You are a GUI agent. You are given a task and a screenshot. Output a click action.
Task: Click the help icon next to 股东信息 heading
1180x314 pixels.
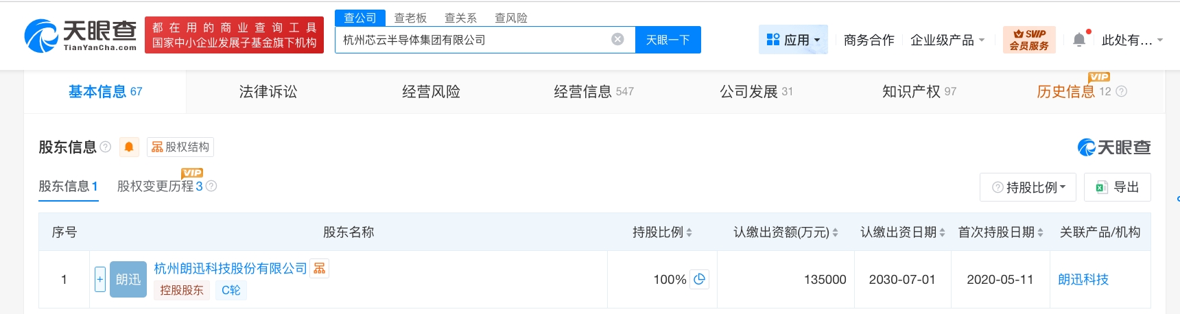tap(106, 147)
